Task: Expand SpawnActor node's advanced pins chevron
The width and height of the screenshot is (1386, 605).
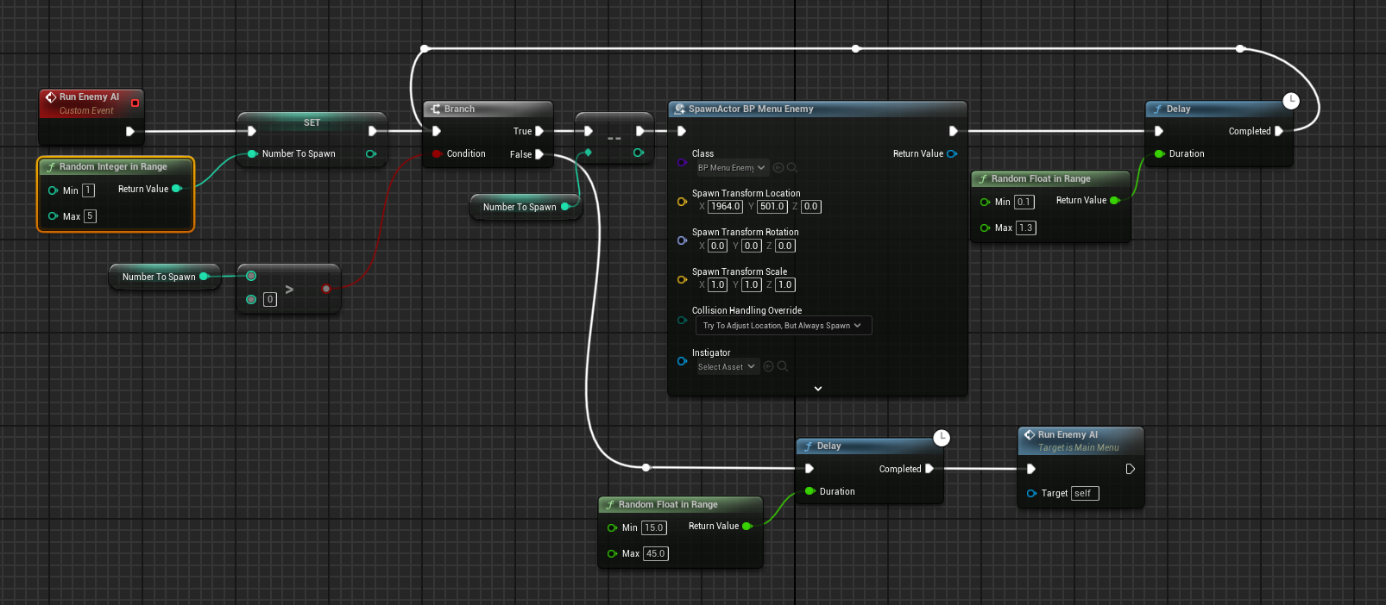Action: (817, 389)
